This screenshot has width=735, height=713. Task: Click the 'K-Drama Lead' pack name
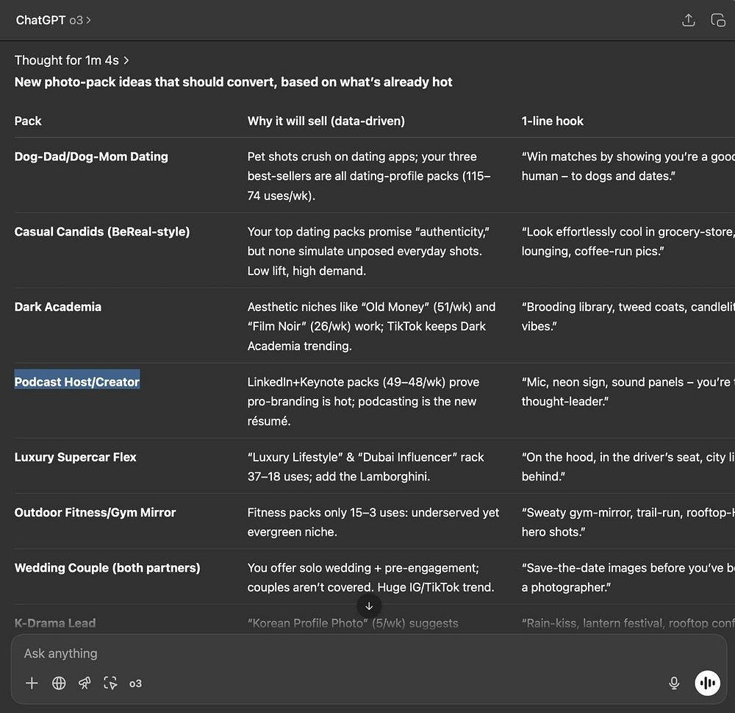pos(55,623)
